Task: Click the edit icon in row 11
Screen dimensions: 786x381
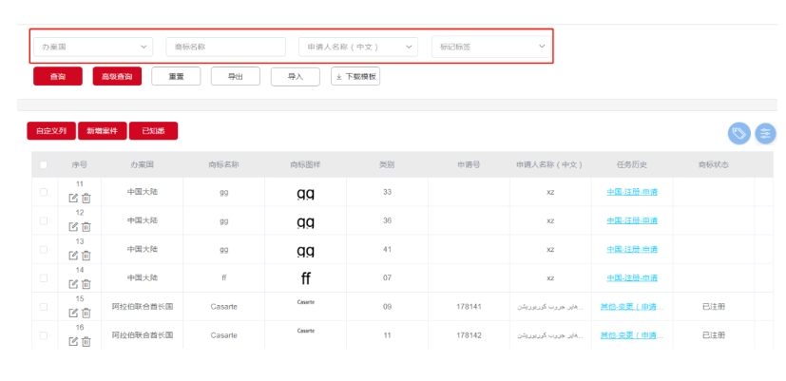Action: [x=73, y=198]
